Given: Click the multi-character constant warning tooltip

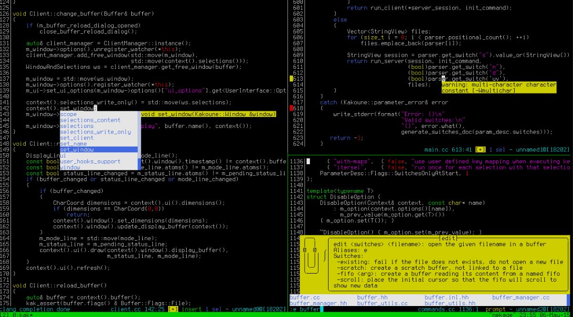Looking at the screenshot, I should (x=499, y=87).
